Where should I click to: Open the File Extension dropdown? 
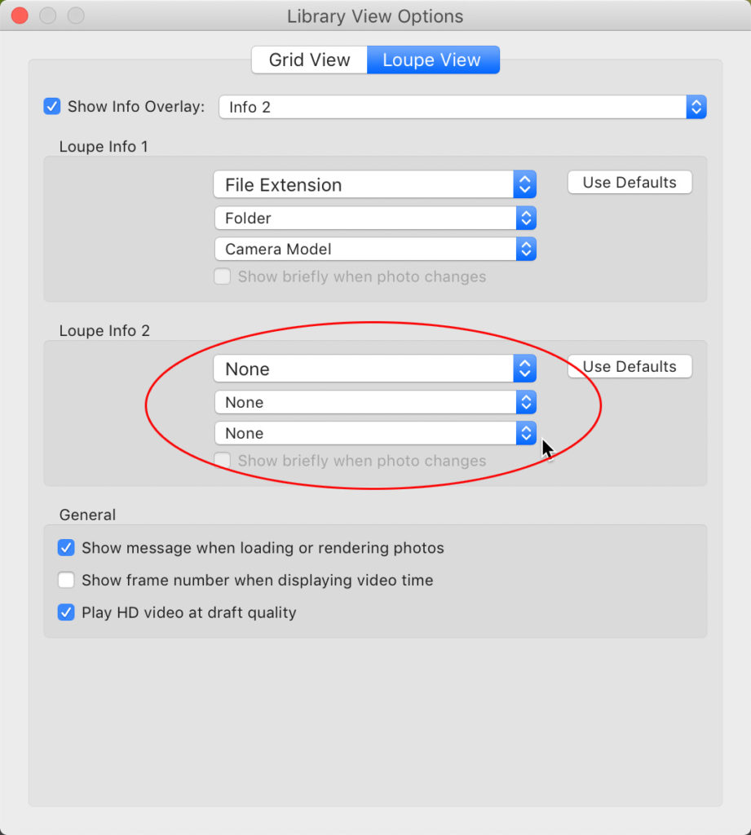click(374, 185)
